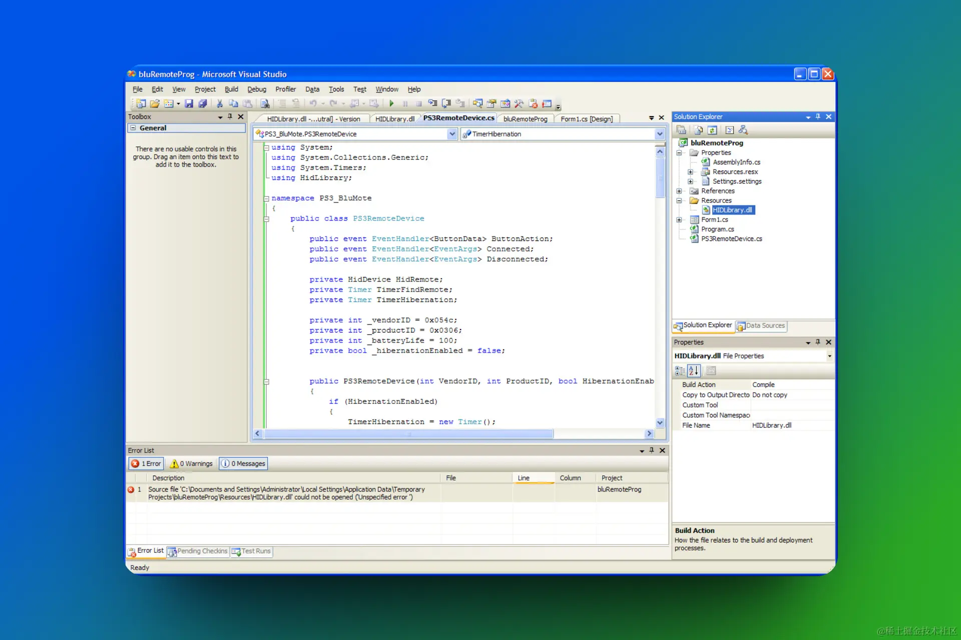961x640 pixels.
Task: Open the Debug menu
Action: [256, 89]
